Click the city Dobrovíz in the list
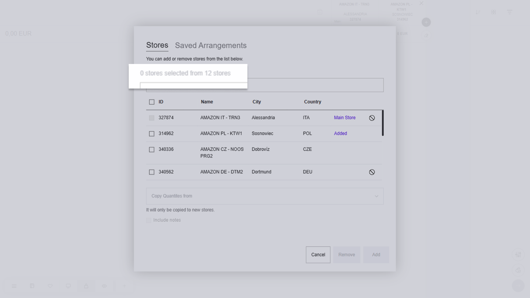 tap(261, 149)
